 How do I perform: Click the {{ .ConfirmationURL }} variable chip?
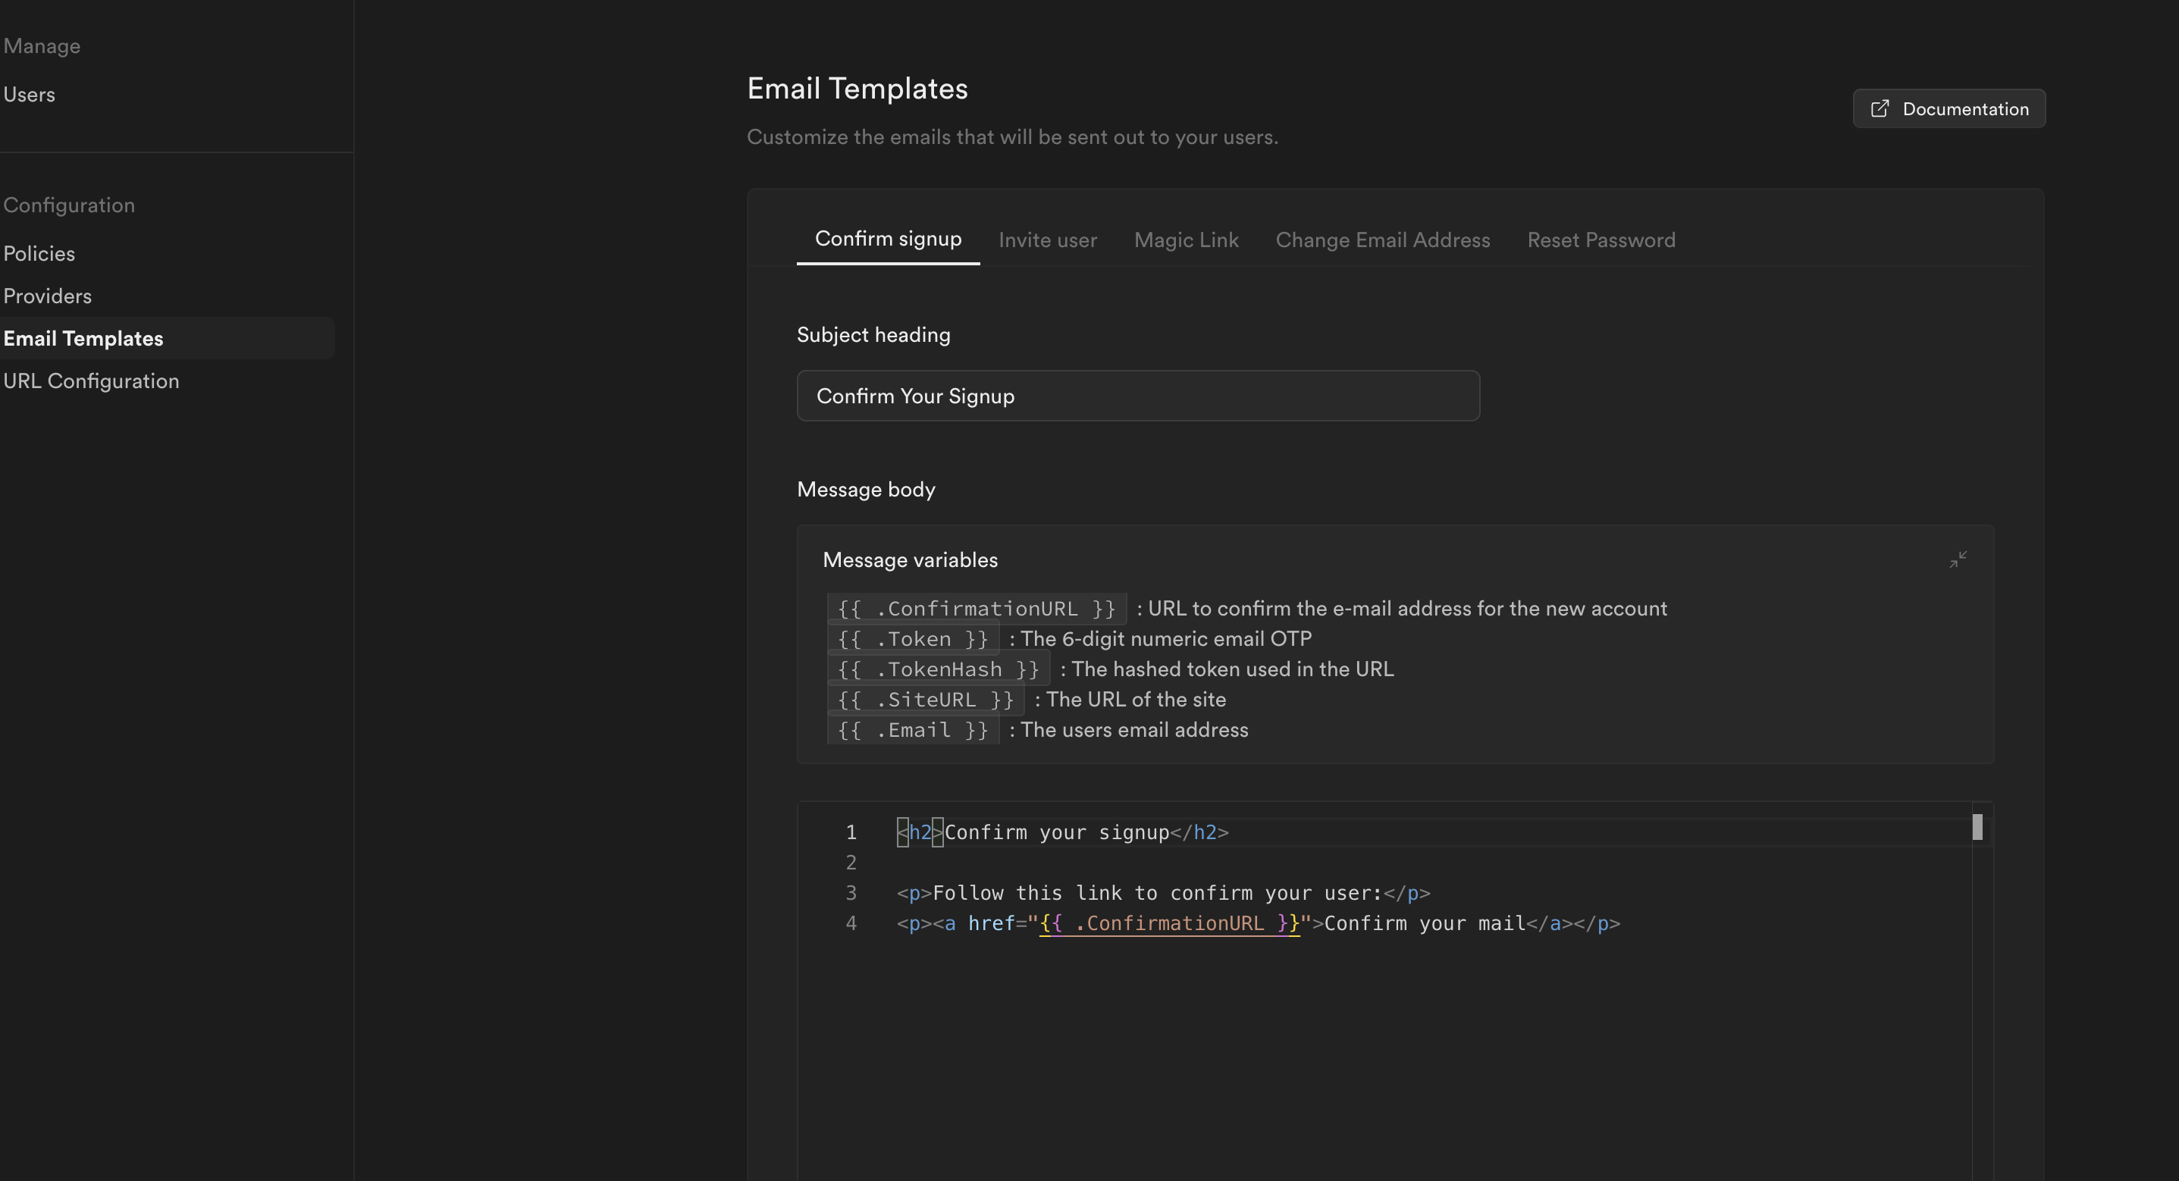coord(976,608)
